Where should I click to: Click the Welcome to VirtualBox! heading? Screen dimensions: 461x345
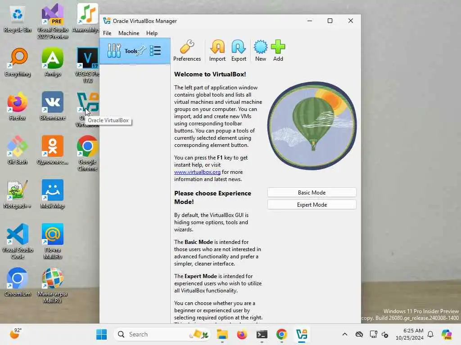pyautogui.click(x=210, y=74)
